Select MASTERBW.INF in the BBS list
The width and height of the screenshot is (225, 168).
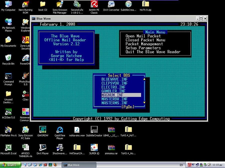[114, 99]
